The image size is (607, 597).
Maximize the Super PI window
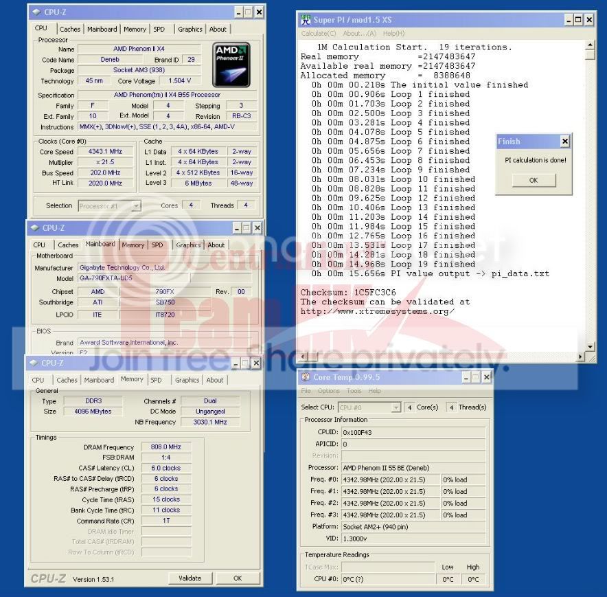pos(577,20)
